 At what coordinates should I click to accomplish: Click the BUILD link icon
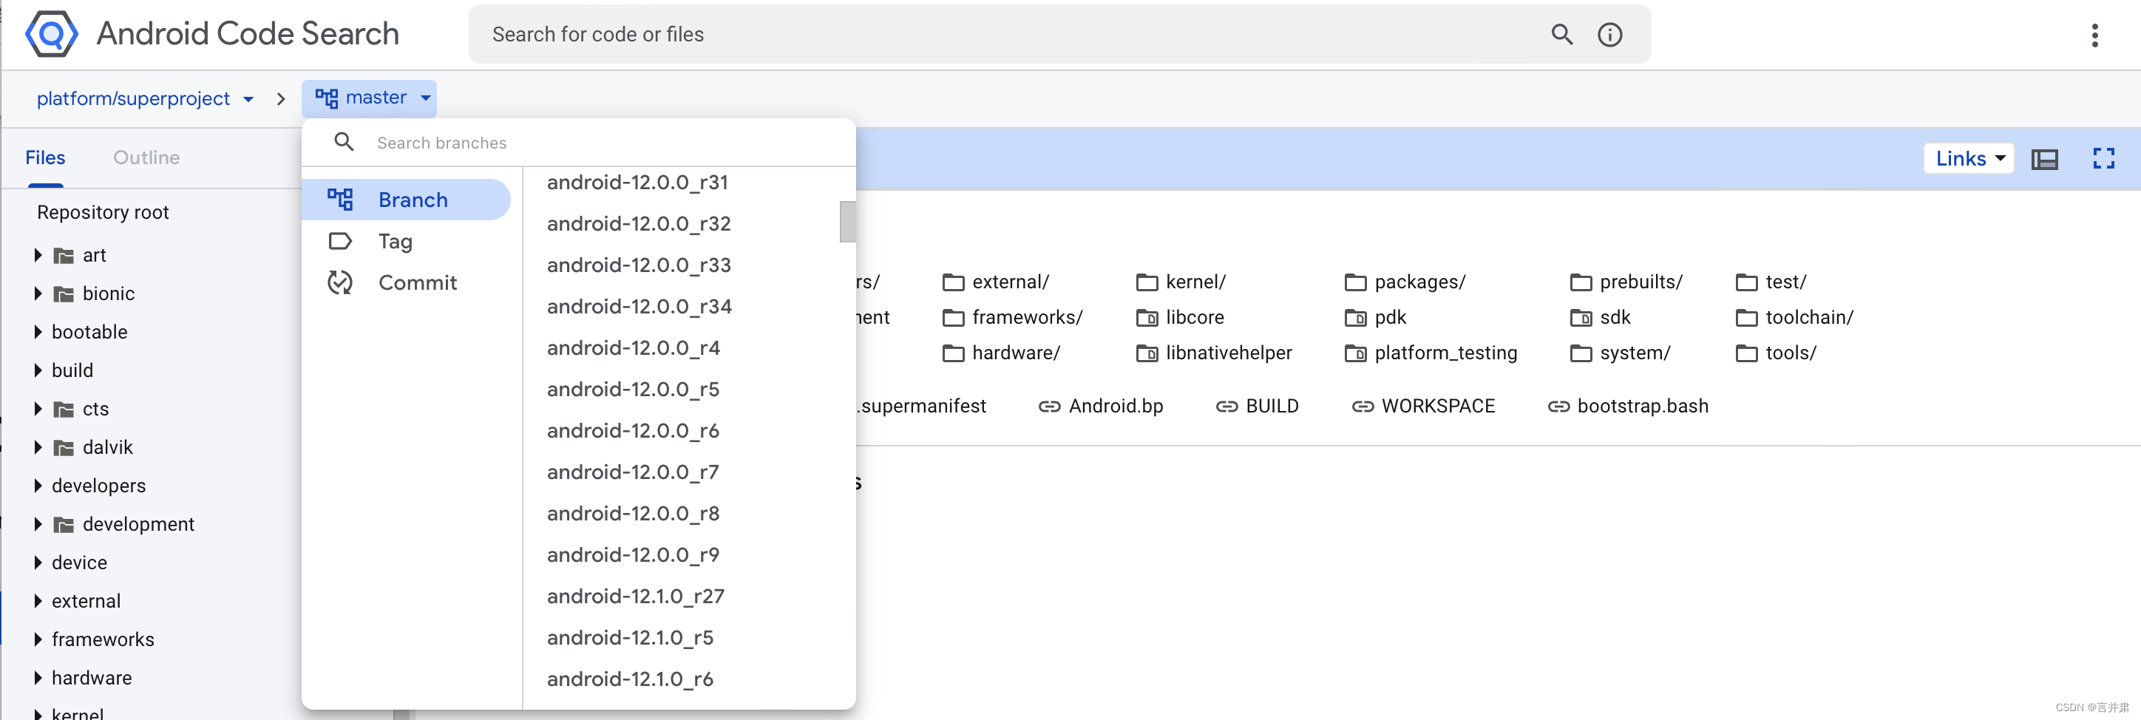[1226, 407]
